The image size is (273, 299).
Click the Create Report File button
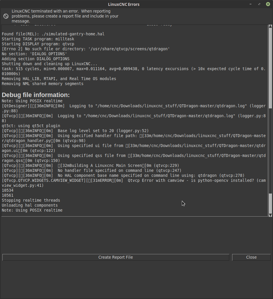click(x=116, y=257)
